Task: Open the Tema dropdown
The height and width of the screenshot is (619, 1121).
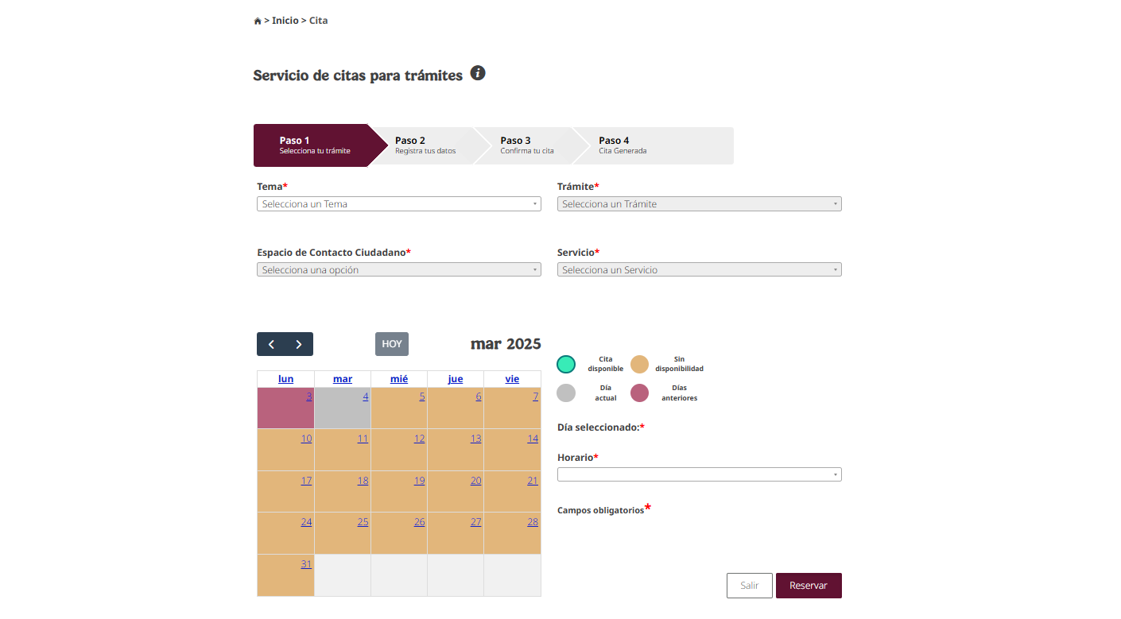Action: pos(399,204)
